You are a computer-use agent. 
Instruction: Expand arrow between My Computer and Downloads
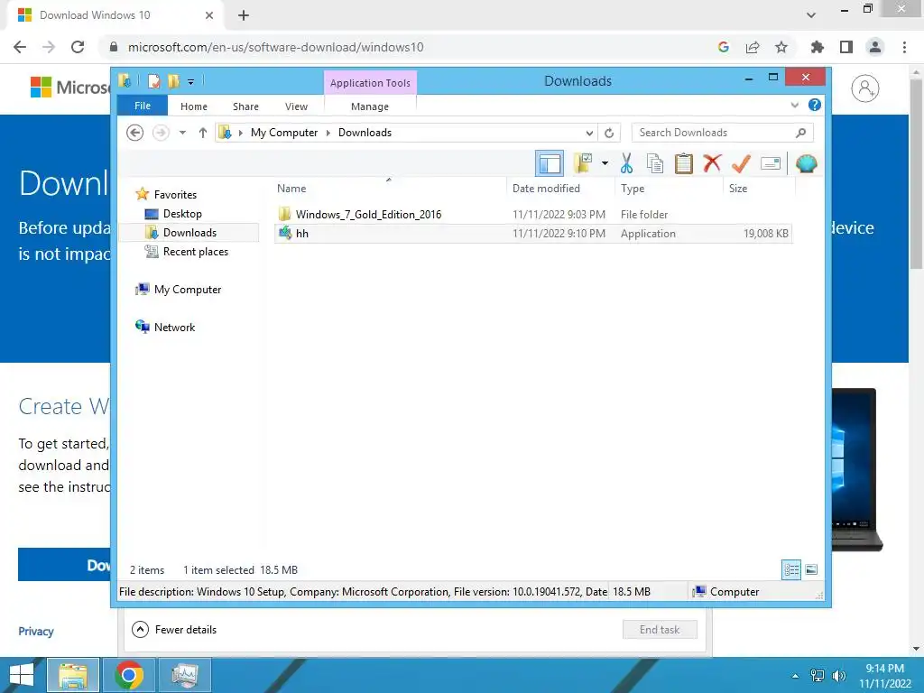click(328, 133)
